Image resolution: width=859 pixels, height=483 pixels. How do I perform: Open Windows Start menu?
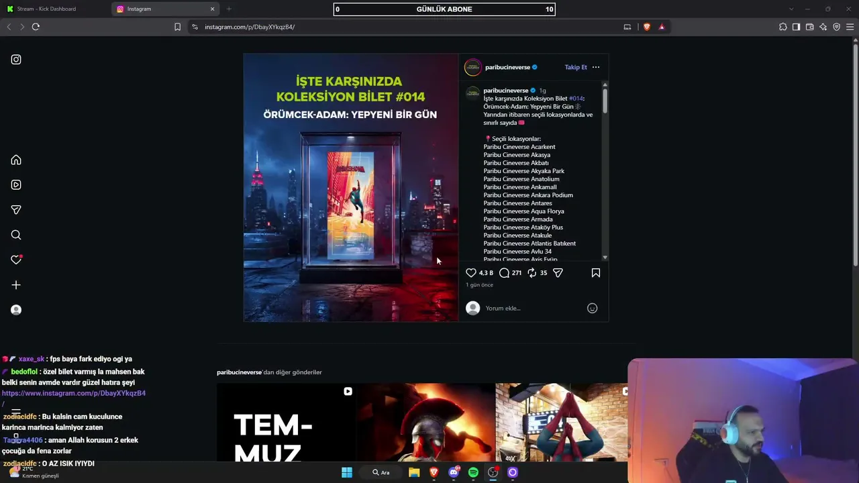(x=347, y=472)
